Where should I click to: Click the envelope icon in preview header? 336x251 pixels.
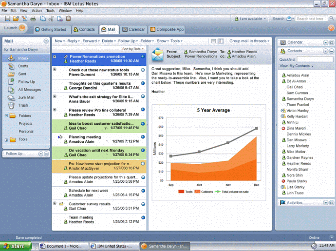click(x=157, y=54)
